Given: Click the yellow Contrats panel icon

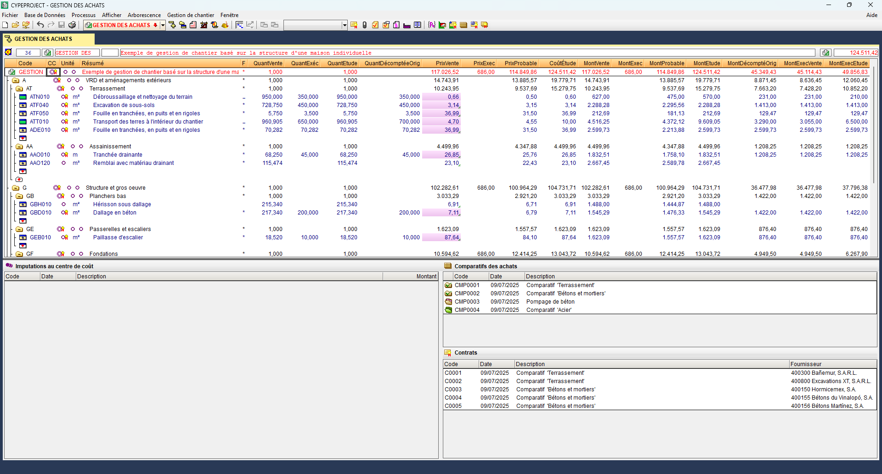Looking at the screenshot, I should 447,353.
